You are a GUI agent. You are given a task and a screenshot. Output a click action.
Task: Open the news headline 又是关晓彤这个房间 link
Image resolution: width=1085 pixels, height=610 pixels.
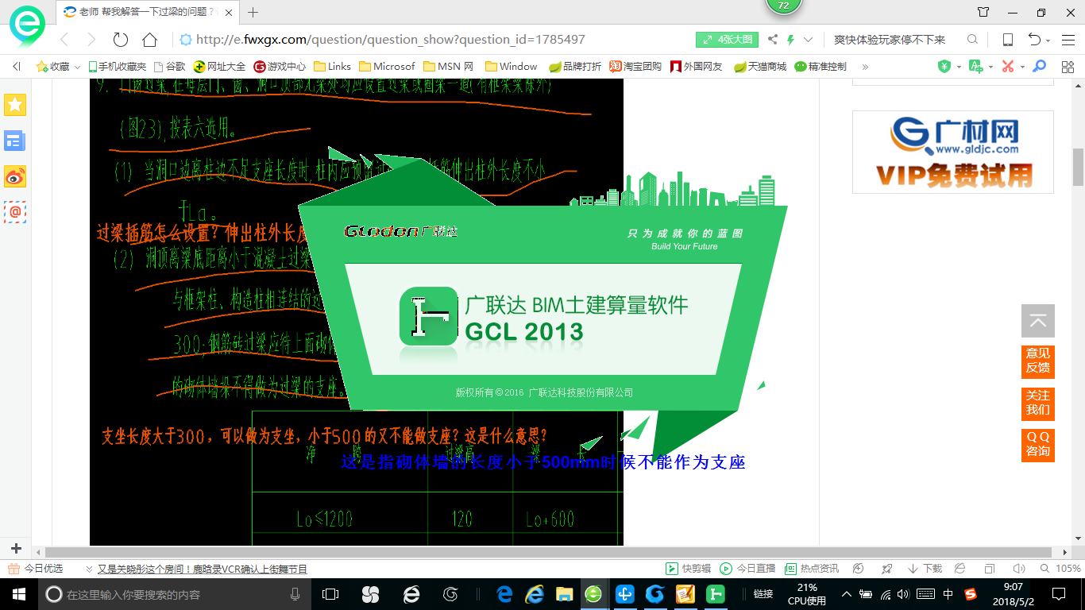[202, 569]
